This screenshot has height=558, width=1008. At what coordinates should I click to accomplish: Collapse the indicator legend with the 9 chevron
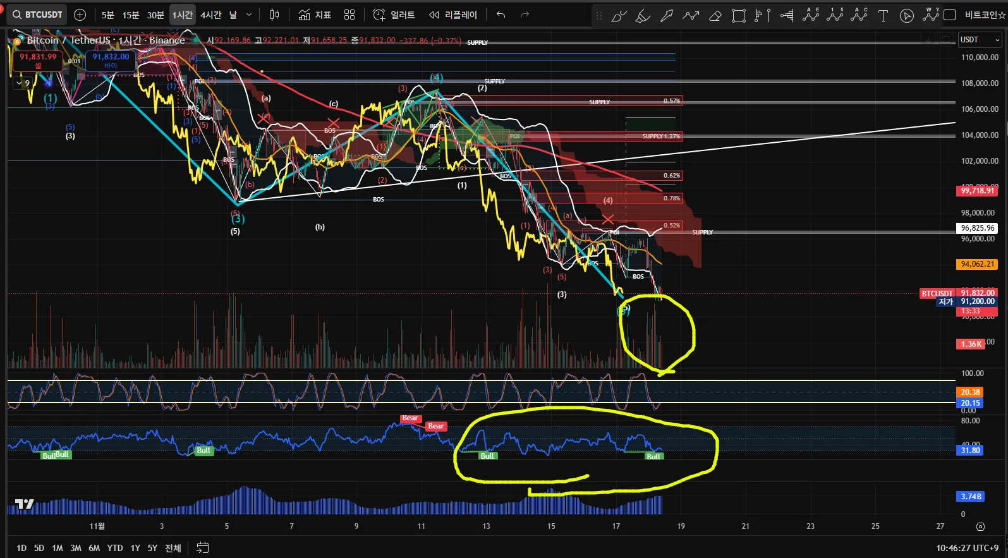(x=23, y=83)
